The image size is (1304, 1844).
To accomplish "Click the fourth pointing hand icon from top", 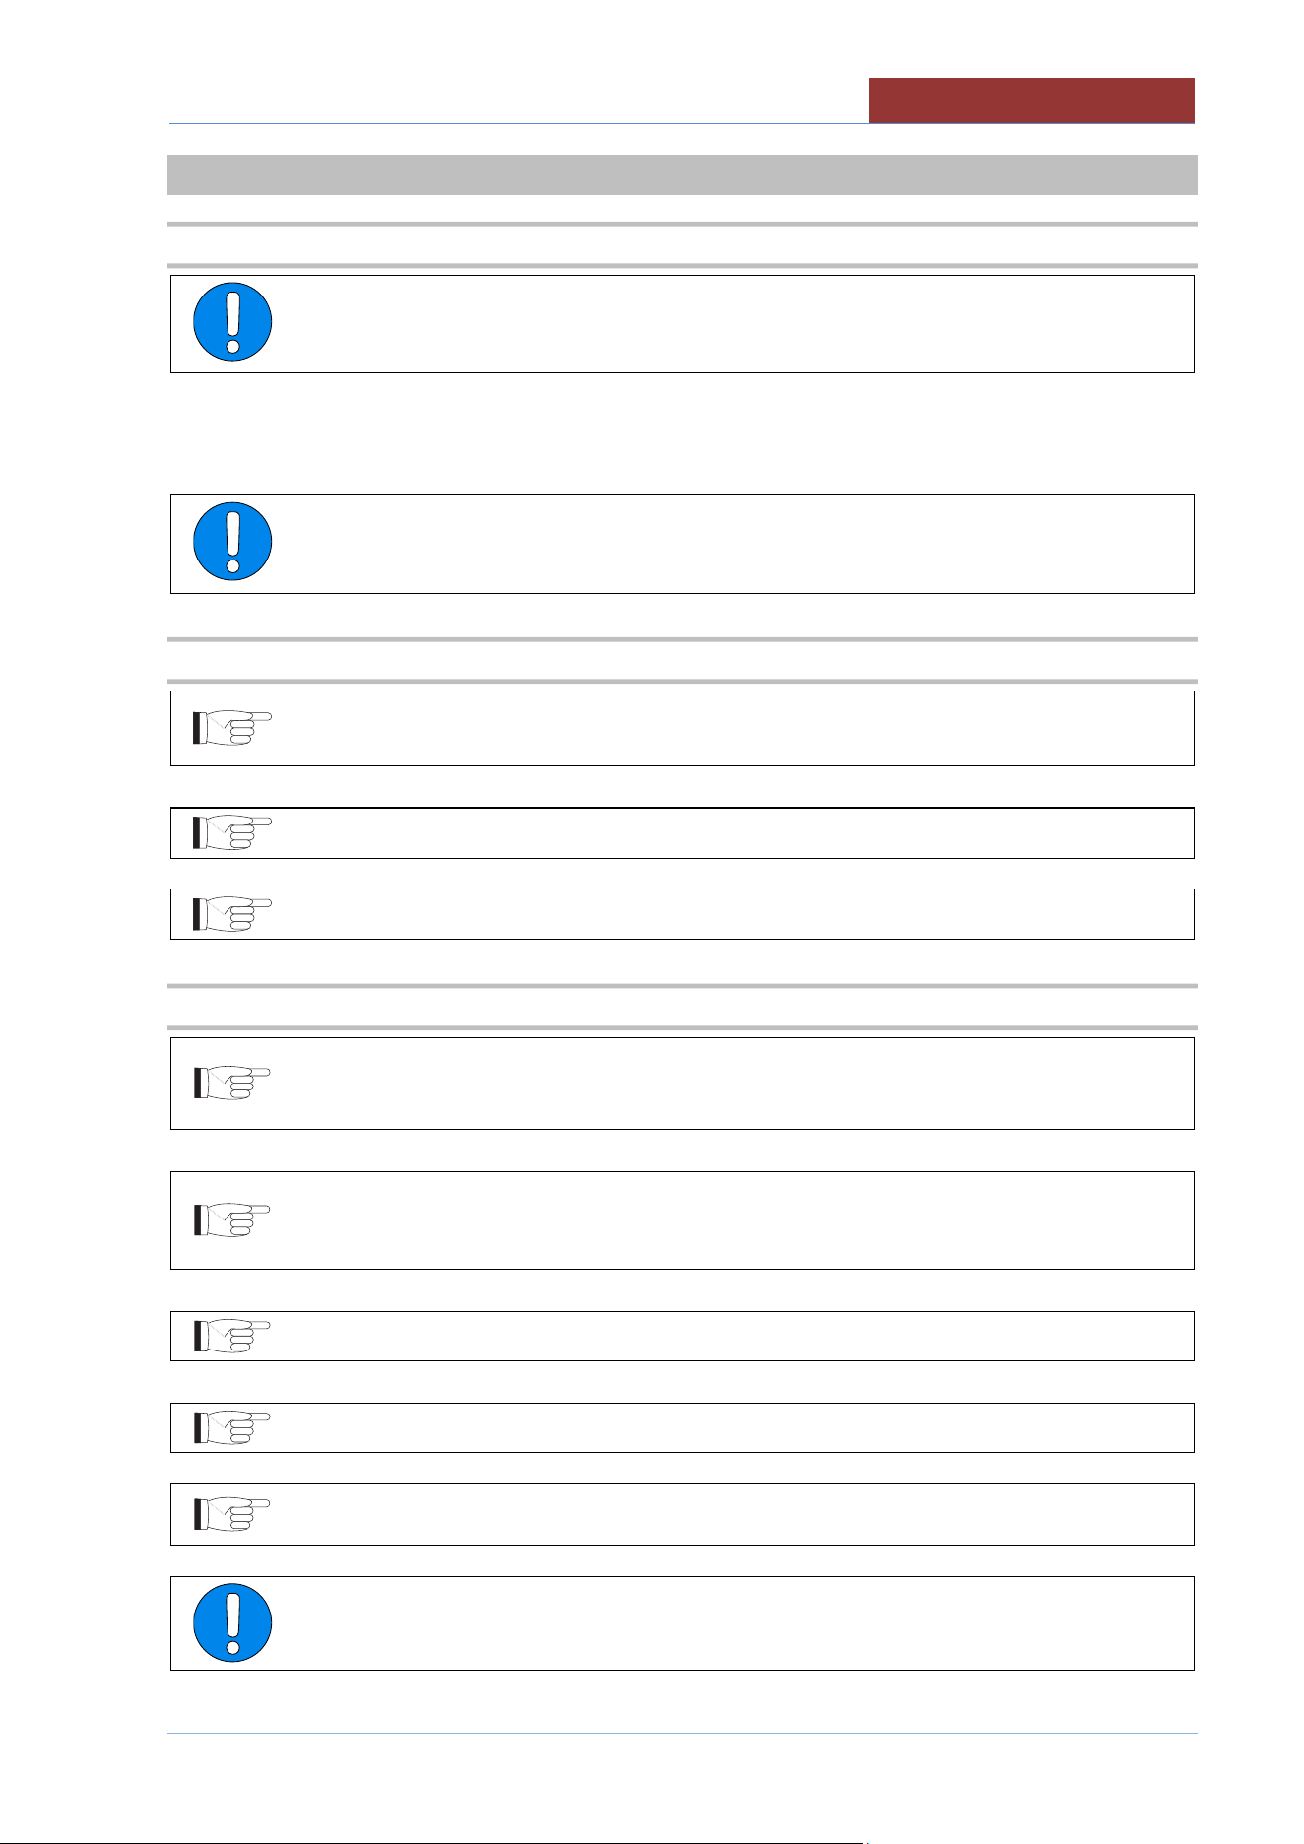I will point(231,1083).
